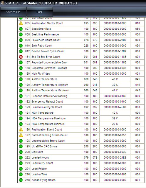
Task: Select the Power-On Hours Count row
Action: coord(81,40)
